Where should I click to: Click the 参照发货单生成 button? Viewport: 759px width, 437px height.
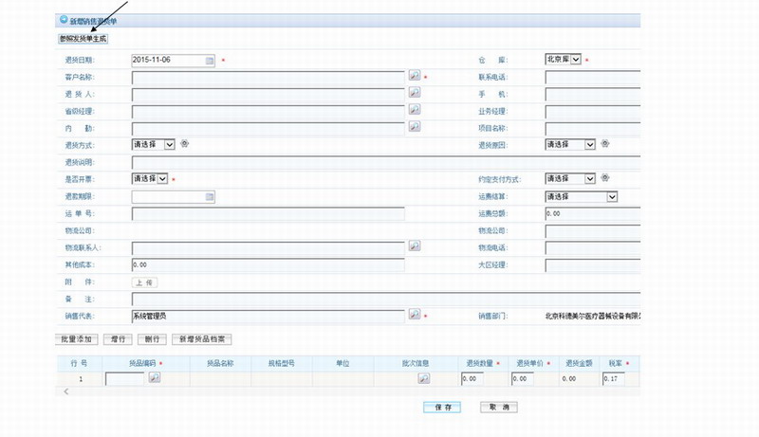(83, 39)
